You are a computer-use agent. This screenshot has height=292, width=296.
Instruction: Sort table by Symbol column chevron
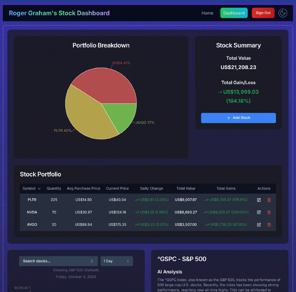click(x=39, y=189)
